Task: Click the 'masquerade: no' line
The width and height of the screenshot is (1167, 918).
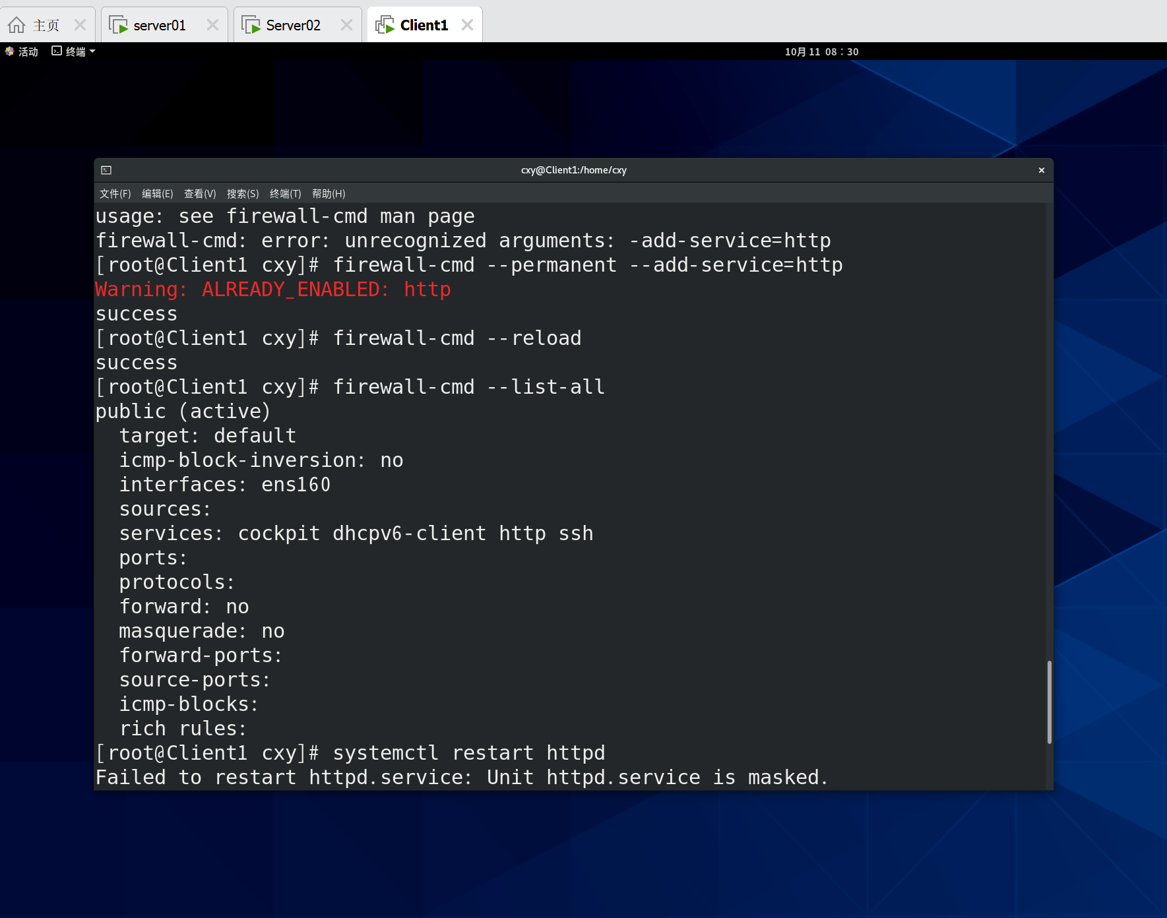Action: point(202,631)
